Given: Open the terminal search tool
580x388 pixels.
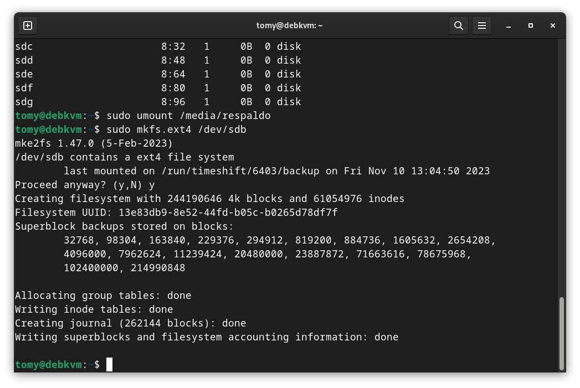Looking at the screenshot, I should (458, 25).
